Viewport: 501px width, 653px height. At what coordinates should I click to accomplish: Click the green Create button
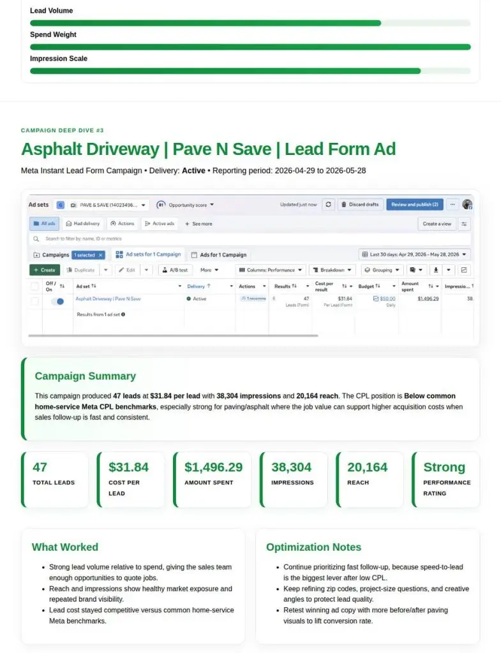[45, 270]
